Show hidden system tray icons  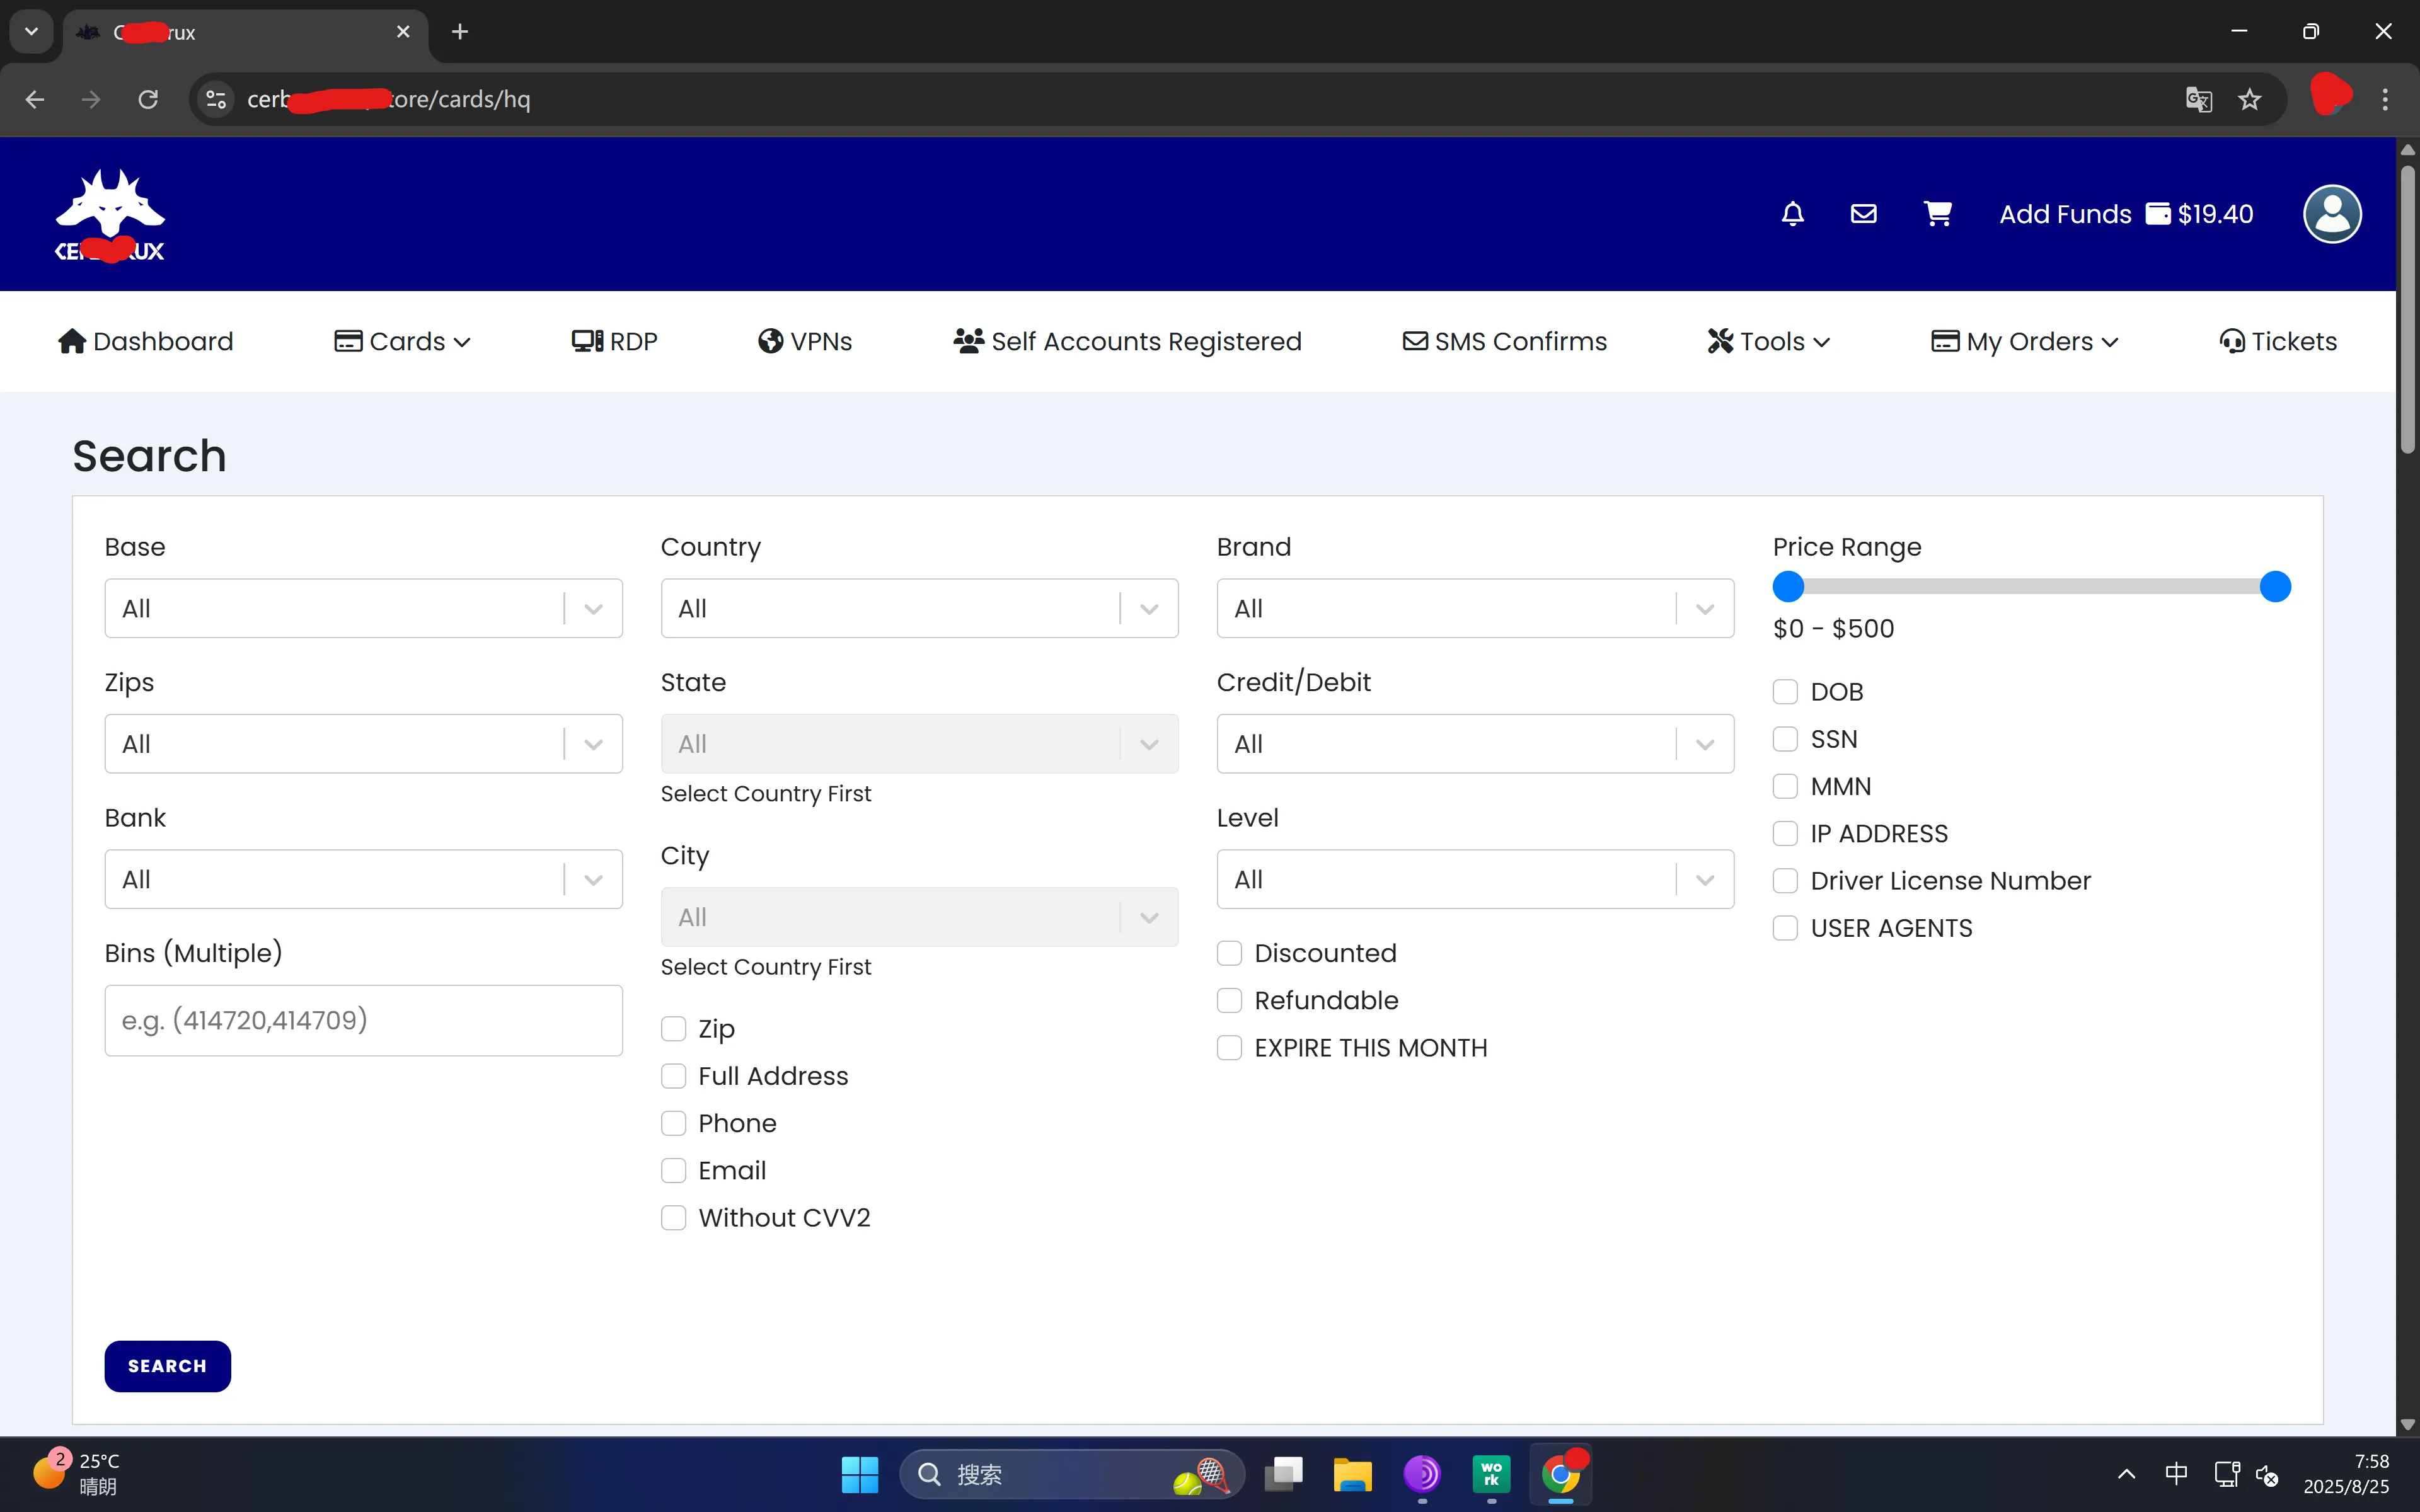(2127, 1474)
